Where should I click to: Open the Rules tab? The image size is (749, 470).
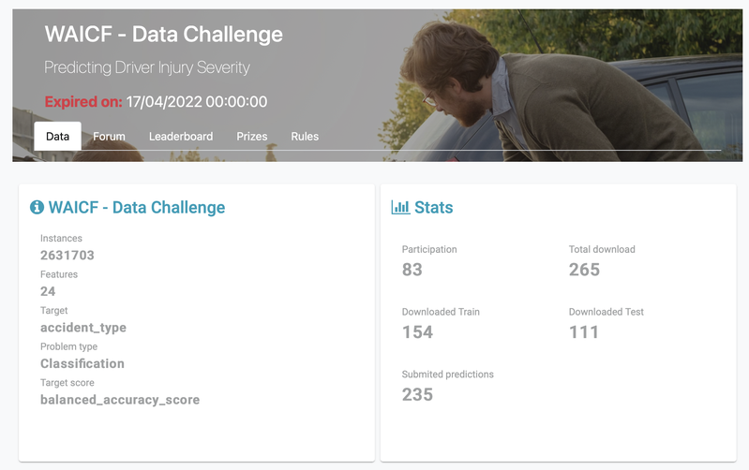[305, 137]
